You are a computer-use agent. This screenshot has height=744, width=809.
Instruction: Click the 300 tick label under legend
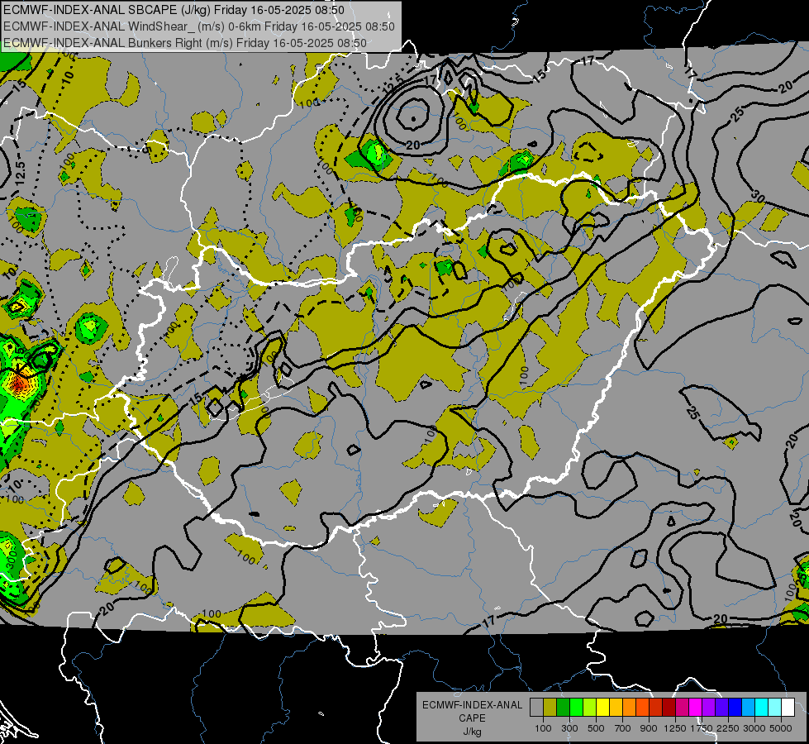569,728
